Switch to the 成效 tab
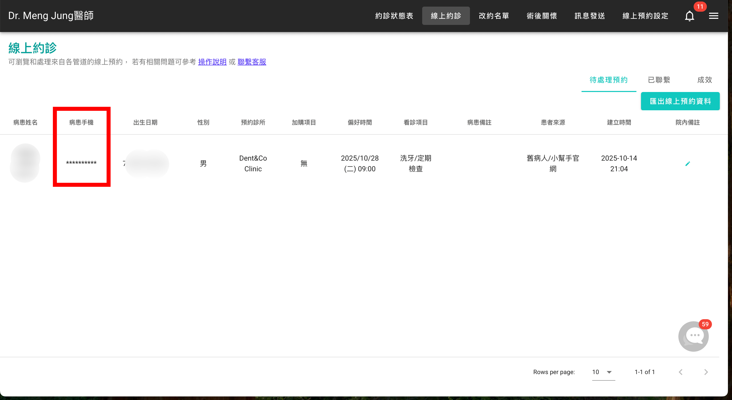 [x=705, y=80]
